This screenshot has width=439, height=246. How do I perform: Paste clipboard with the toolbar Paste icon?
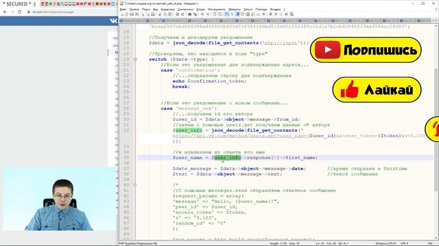pos(170,14)
